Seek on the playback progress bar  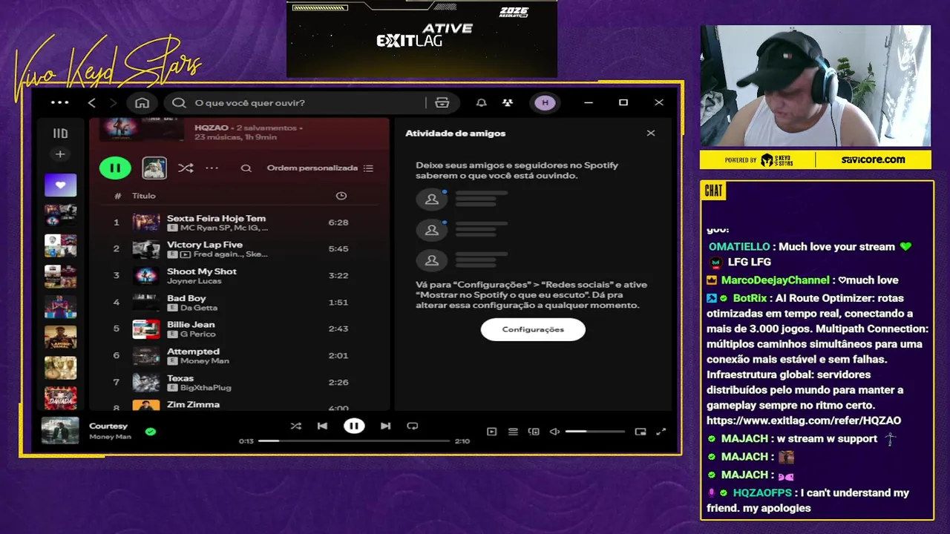(353, 441)
